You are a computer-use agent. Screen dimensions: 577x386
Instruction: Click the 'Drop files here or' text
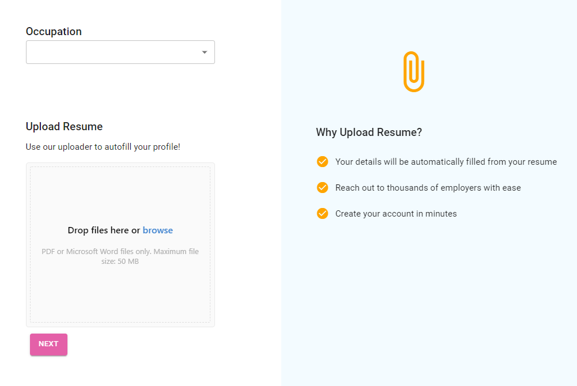coord(104,230)
